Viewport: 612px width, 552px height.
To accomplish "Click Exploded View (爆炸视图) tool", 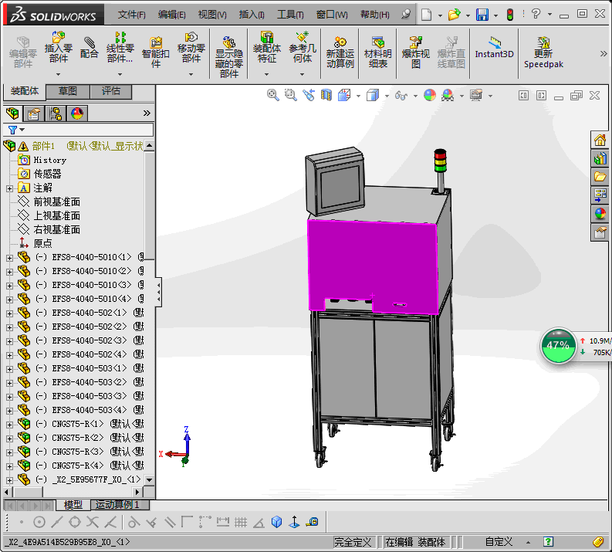I will click(416, 52).
